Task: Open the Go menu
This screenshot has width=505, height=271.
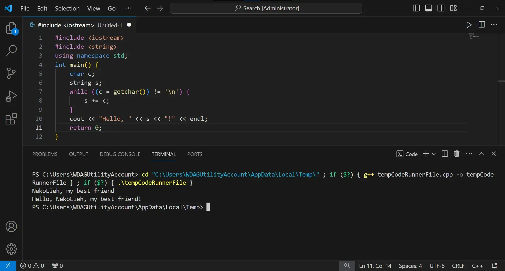Action: (x=112, y=8)
